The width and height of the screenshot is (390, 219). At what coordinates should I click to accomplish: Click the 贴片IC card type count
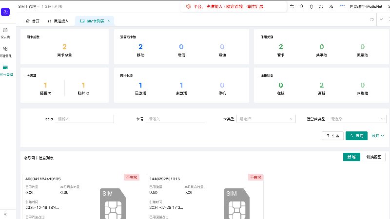pos(83,85)
